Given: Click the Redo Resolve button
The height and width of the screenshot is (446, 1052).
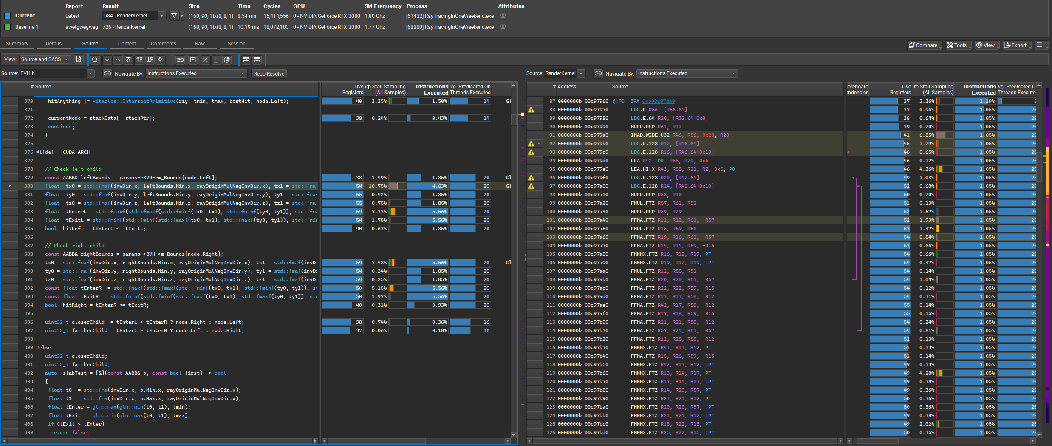Looking at the screenshot, I should tap(269, 73).
